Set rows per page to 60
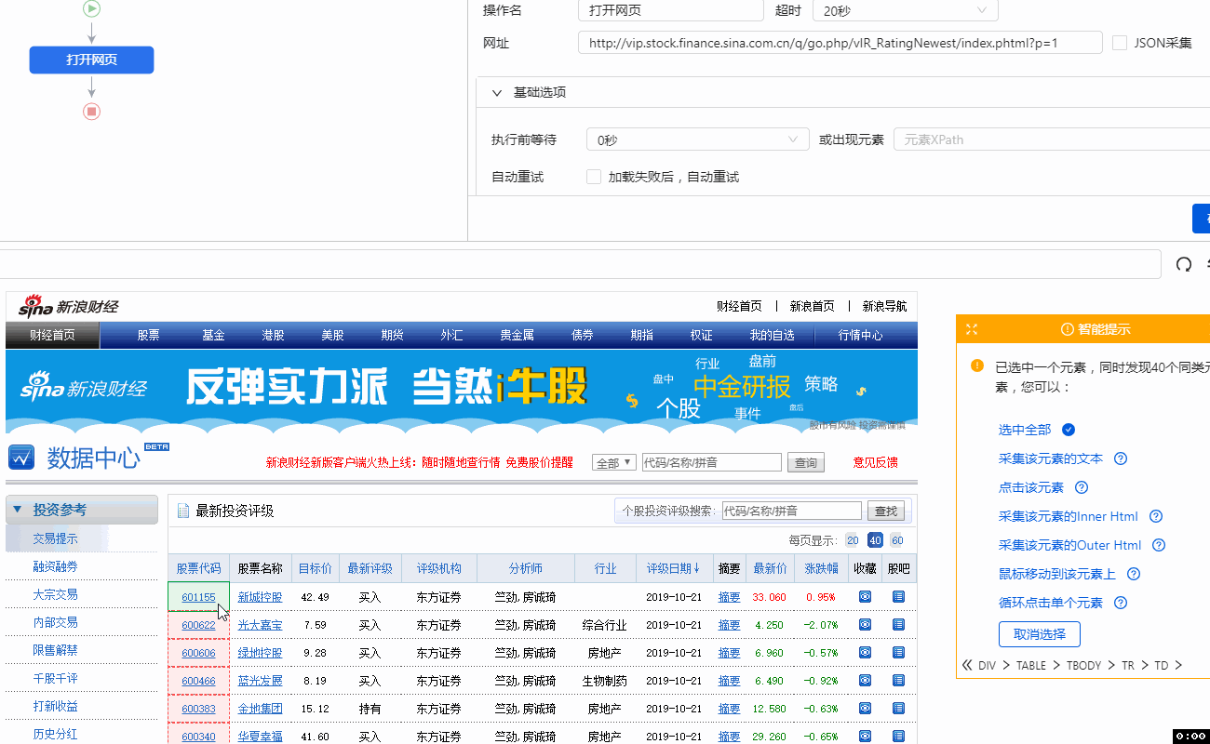Viewport: 1210px width, 744px height. [897, 540]
